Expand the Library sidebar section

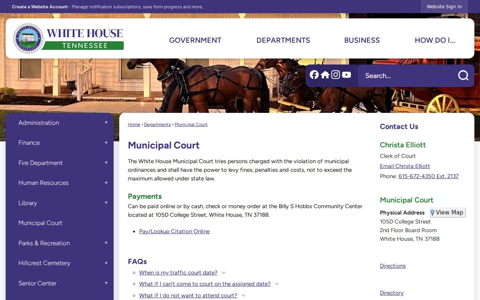[106, 203]
